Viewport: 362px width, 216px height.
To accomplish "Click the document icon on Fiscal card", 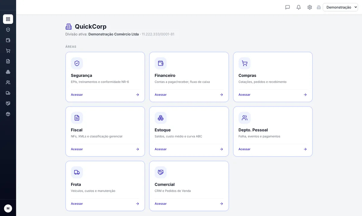I will pos(77,118).
